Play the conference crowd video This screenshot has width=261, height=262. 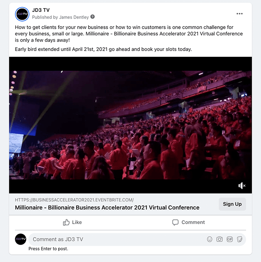[130, 125]
